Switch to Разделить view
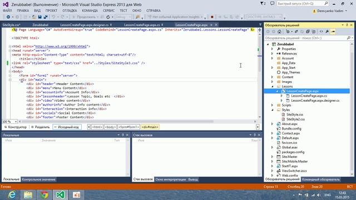The height and width of the screenshot is (200, 356). (x=41, y=127)
